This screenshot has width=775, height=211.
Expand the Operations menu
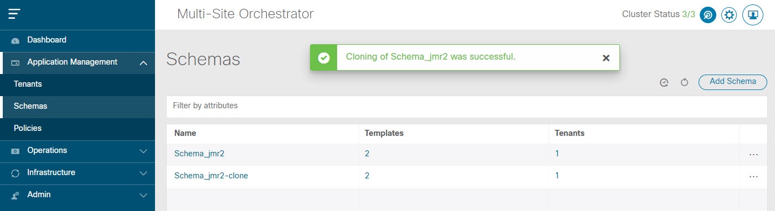(77, 151)
